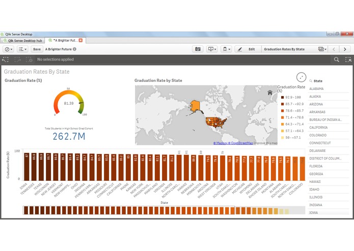Screen dimensions: 354x251
Task: Open the selections tool icon
Action: (348, 59)
